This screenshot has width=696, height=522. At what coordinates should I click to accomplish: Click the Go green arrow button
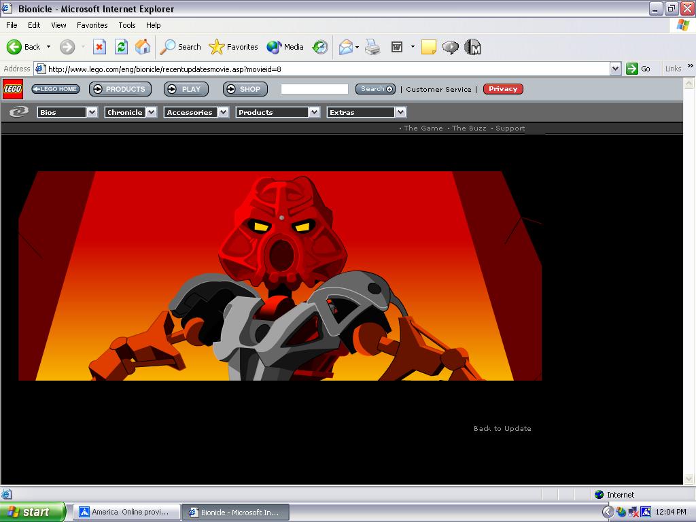(638, 69)
